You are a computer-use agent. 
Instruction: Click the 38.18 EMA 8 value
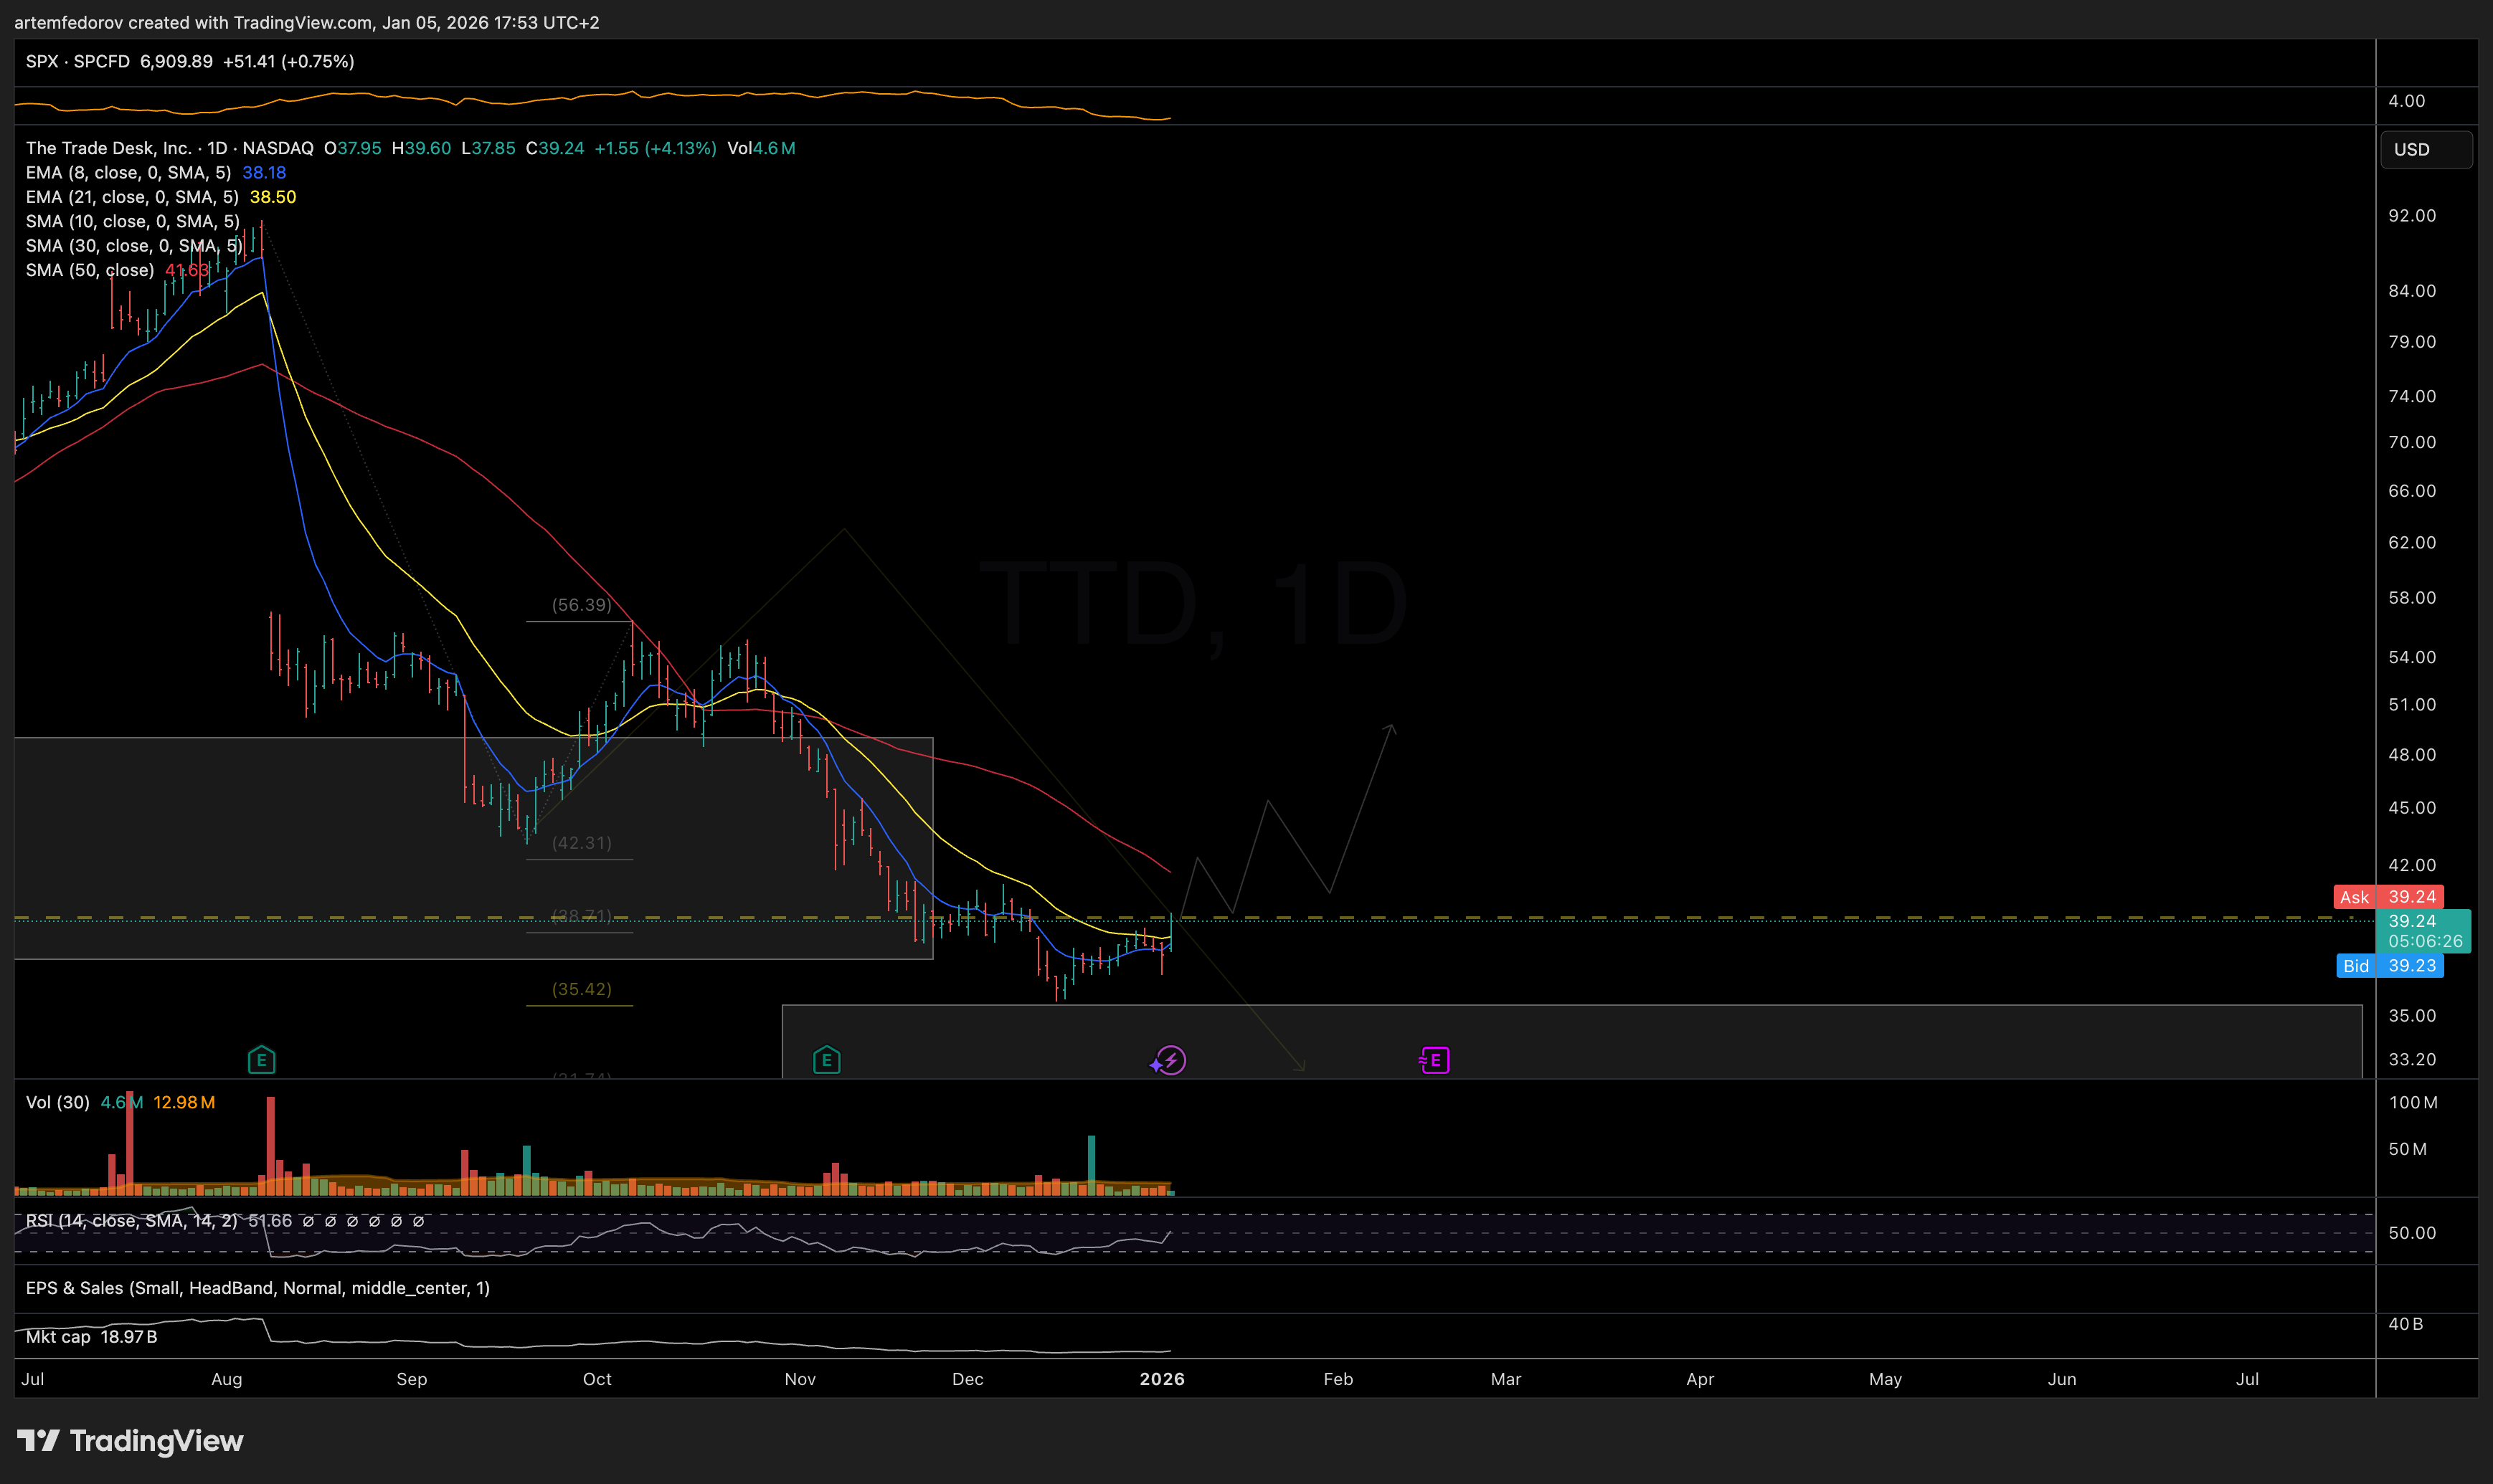pyautogui.click(x=264, y=172)
